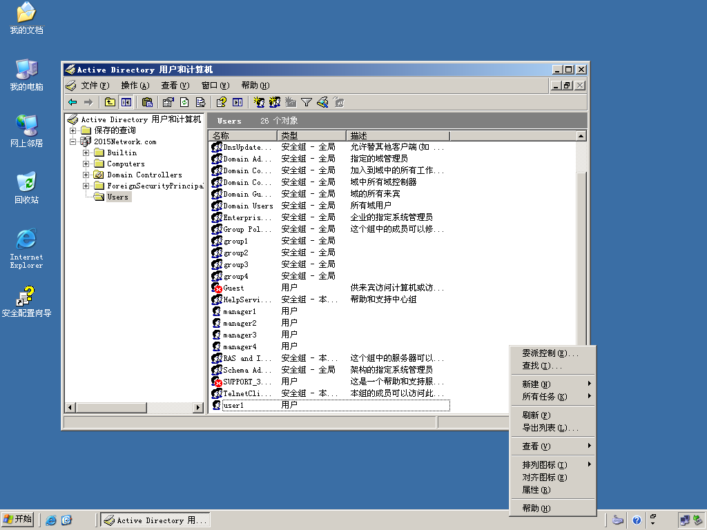
Task: Expand the Builtin tree node
Action: (x=86, y=153)
